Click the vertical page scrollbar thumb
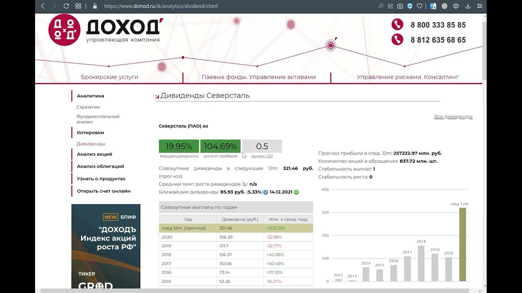This screenshot has height=293, width=522. tap(484, 51)
